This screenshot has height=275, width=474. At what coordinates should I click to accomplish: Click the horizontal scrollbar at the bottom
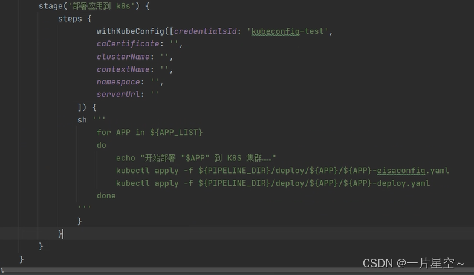(x=237, y=271)
